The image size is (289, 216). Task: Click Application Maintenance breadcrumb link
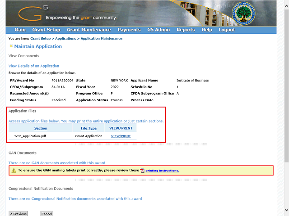tap(101, 39)
